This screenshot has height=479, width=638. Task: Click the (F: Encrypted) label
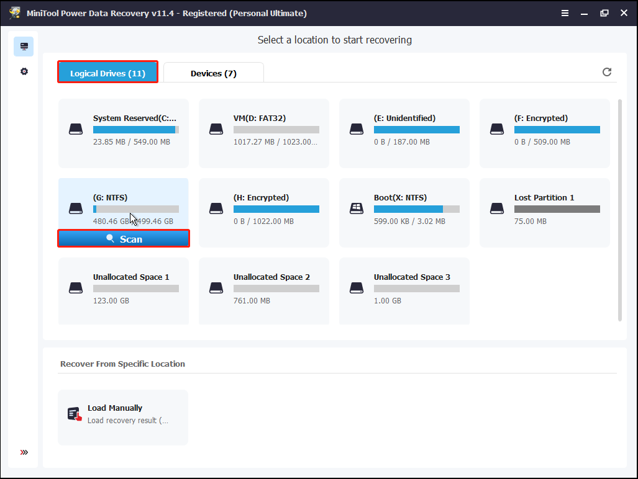[x=540, y=119]
